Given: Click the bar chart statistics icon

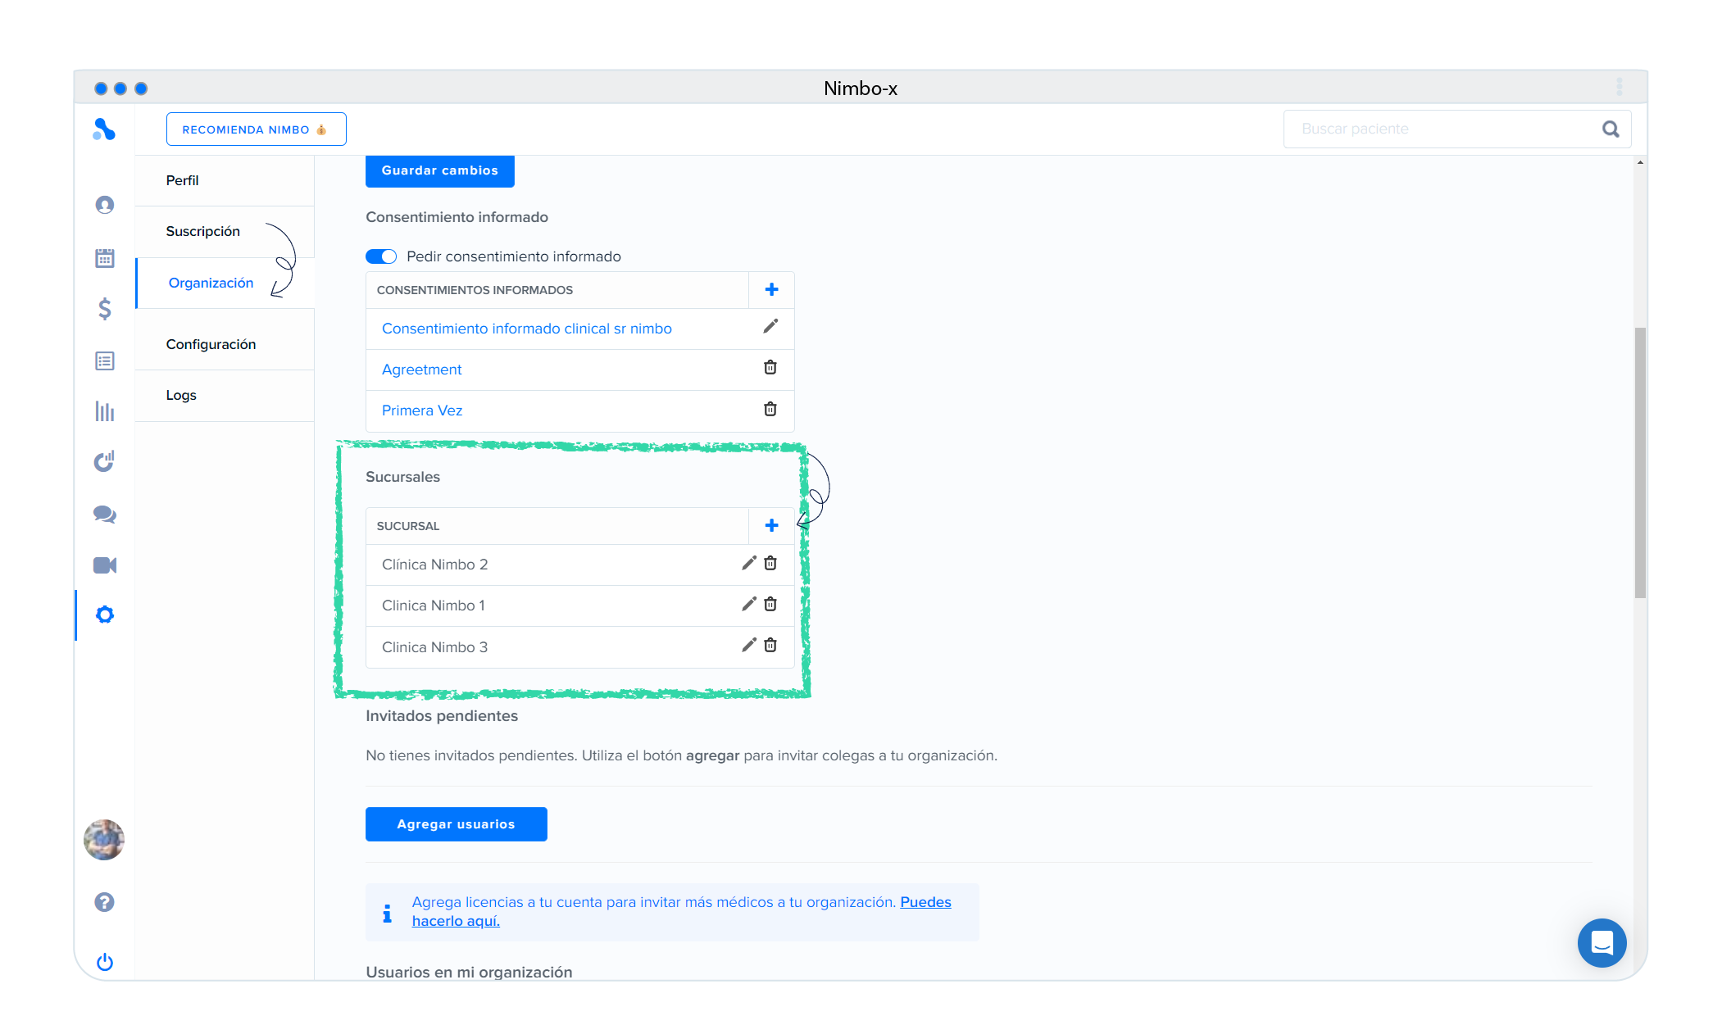Looking at the screenshot, I should pos(104,411).
